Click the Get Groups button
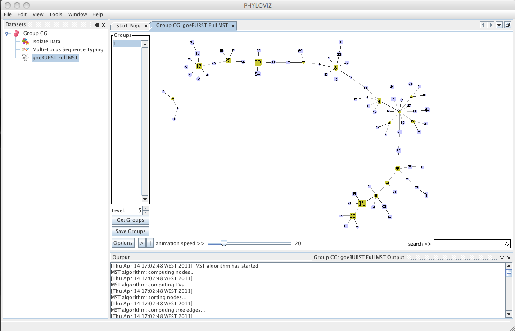This screenshot has height=331, width=515. tap(131, 220)
